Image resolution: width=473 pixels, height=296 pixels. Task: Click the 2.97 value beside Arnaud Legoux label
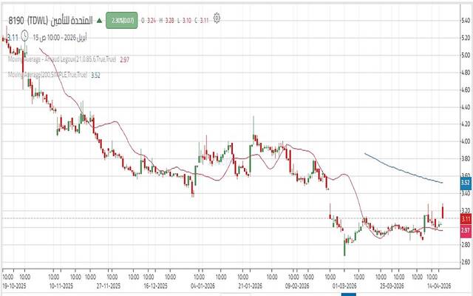[125, 58]
